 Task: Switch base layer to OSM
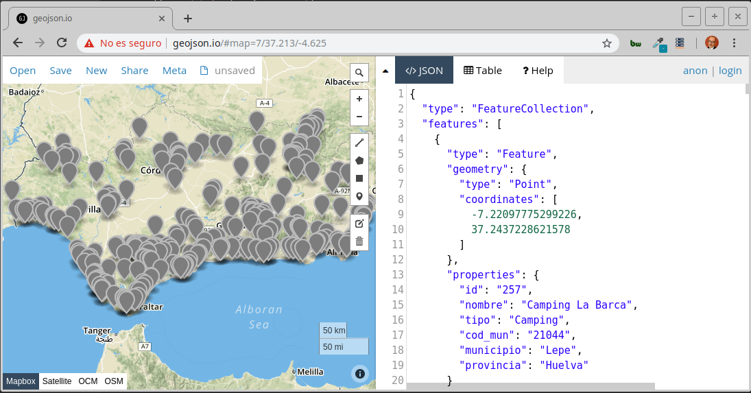pos(114,381)
